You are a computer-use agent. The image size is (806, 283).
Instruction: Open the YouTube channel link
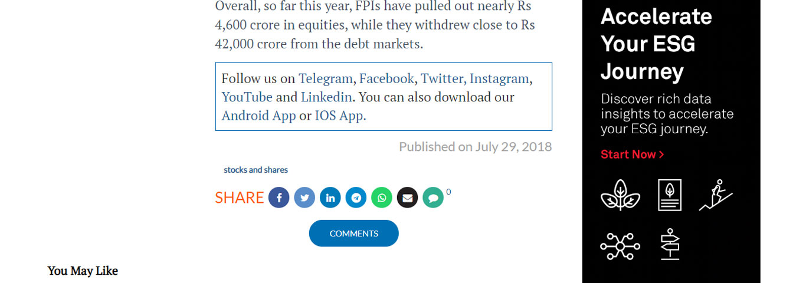click(x=247, y=97)
